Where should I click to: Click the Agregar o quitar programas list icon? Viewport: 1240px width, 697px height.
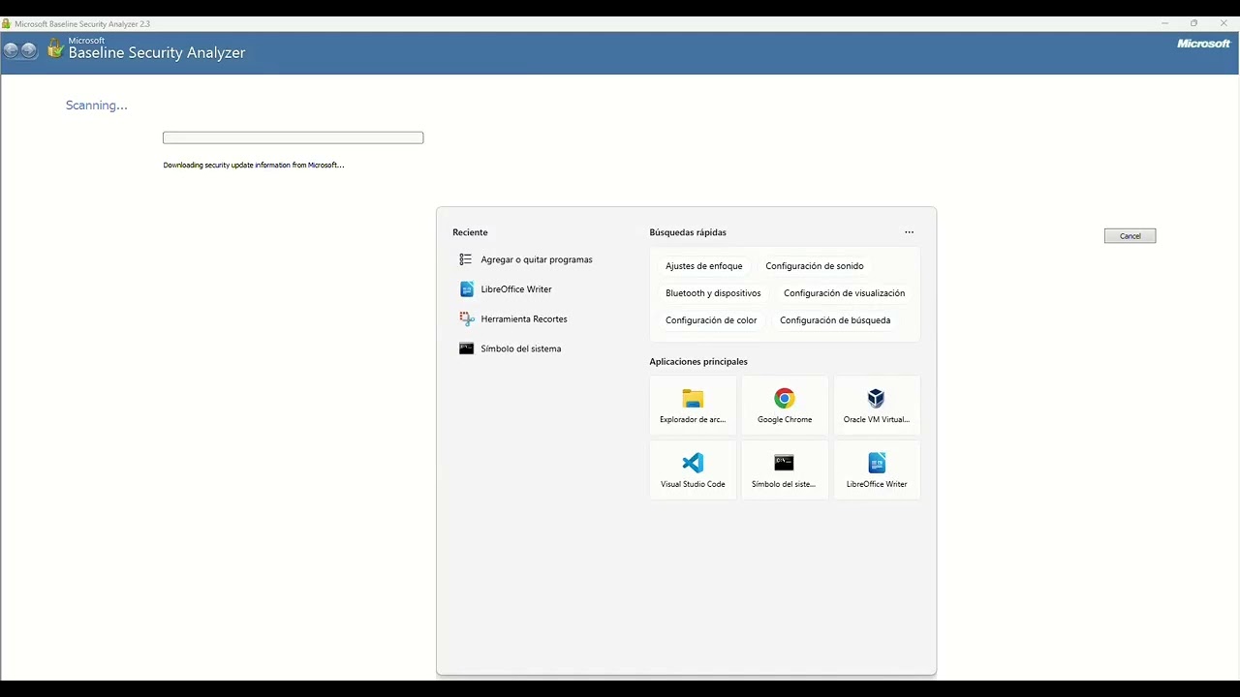pos(466,259)
